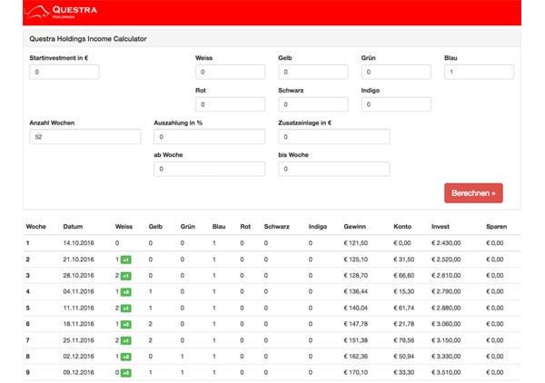This screenshot has width=545, height=383.
Task: Focus the Auszahlung in % field
Action: [209, 137]
